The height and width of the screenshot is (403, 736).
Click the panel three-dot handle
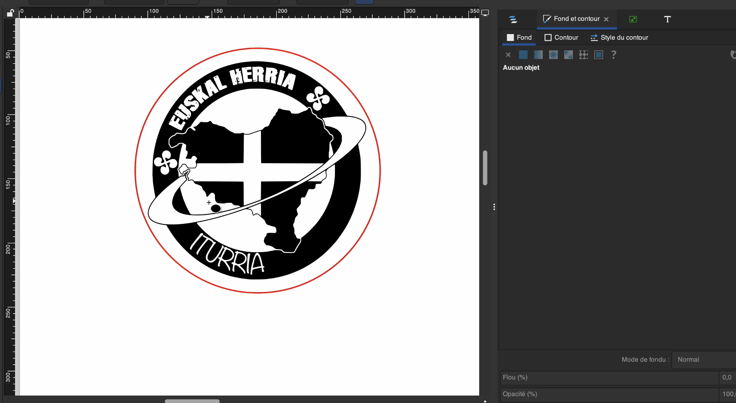(x=494, y=207)
